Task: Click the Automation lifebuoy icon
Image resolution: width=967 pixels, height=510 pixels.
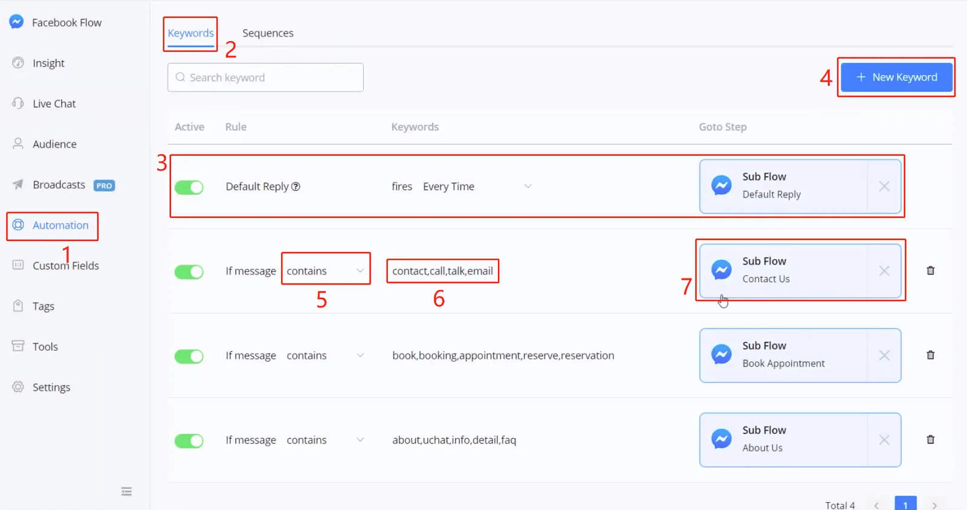Action: click(x=18, y=225)
